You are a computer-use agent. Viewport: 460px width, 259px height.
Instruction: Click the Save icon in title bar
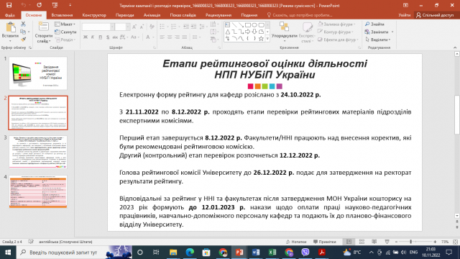pos(9,5)
